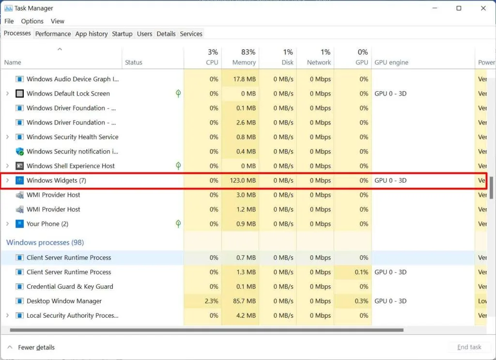This screenshot has width=496, height=360.
Task: Click the eco leaf status icon for Windows Shell Experience Host
Action: tap(178, 166)
